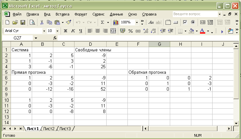This screenshot has height=139, width=241.
Task: Click the Open file folder icon
Action: click(15, 22)
